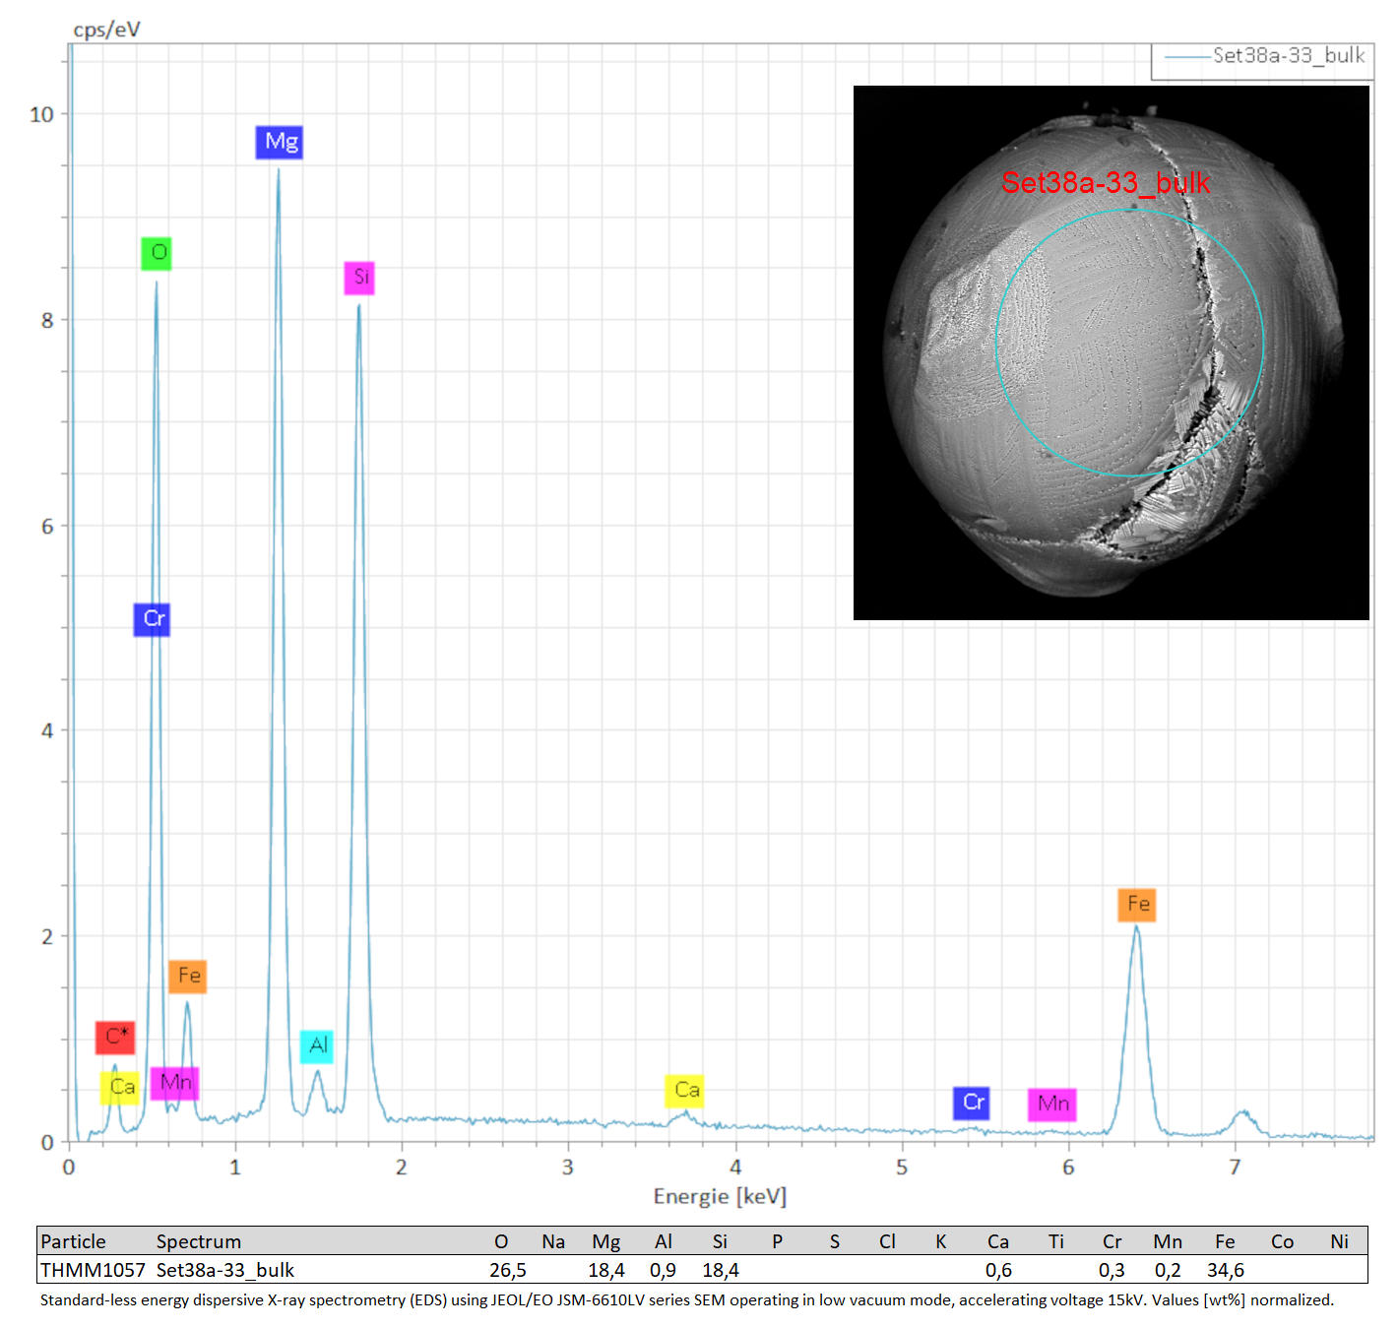
Task: Click the yellow Ca label below the C* label
Action: [x=120, y=1088]
